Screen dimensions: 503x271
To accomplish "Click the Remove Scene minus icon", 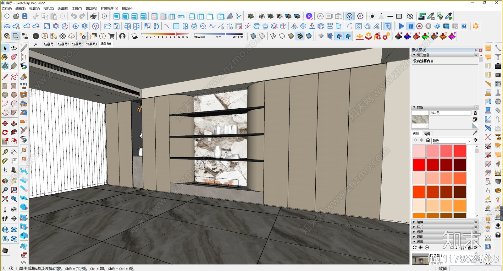I will pos(427,247).
